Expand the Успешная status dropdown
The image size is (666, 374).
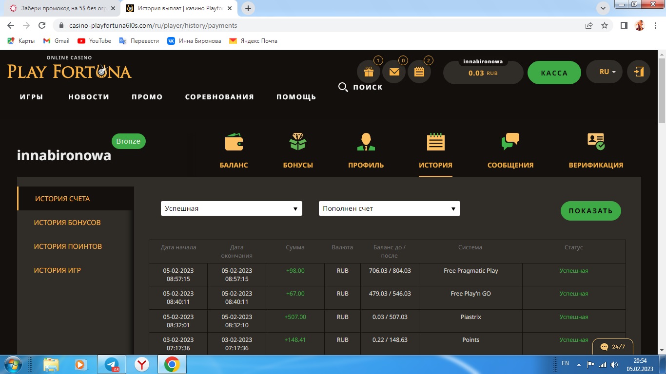pyautogui.click(x=232, y=208)
